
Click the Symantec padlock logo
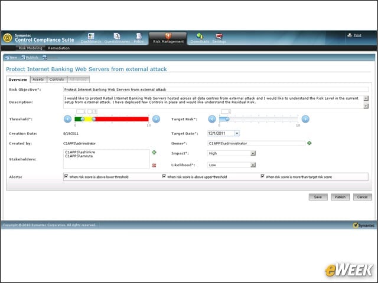tap(8, 38)
